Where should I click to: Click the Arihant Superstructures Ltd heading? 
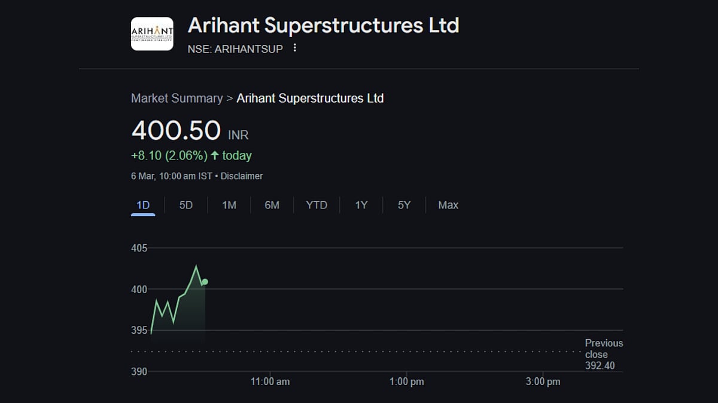point(324,26)
